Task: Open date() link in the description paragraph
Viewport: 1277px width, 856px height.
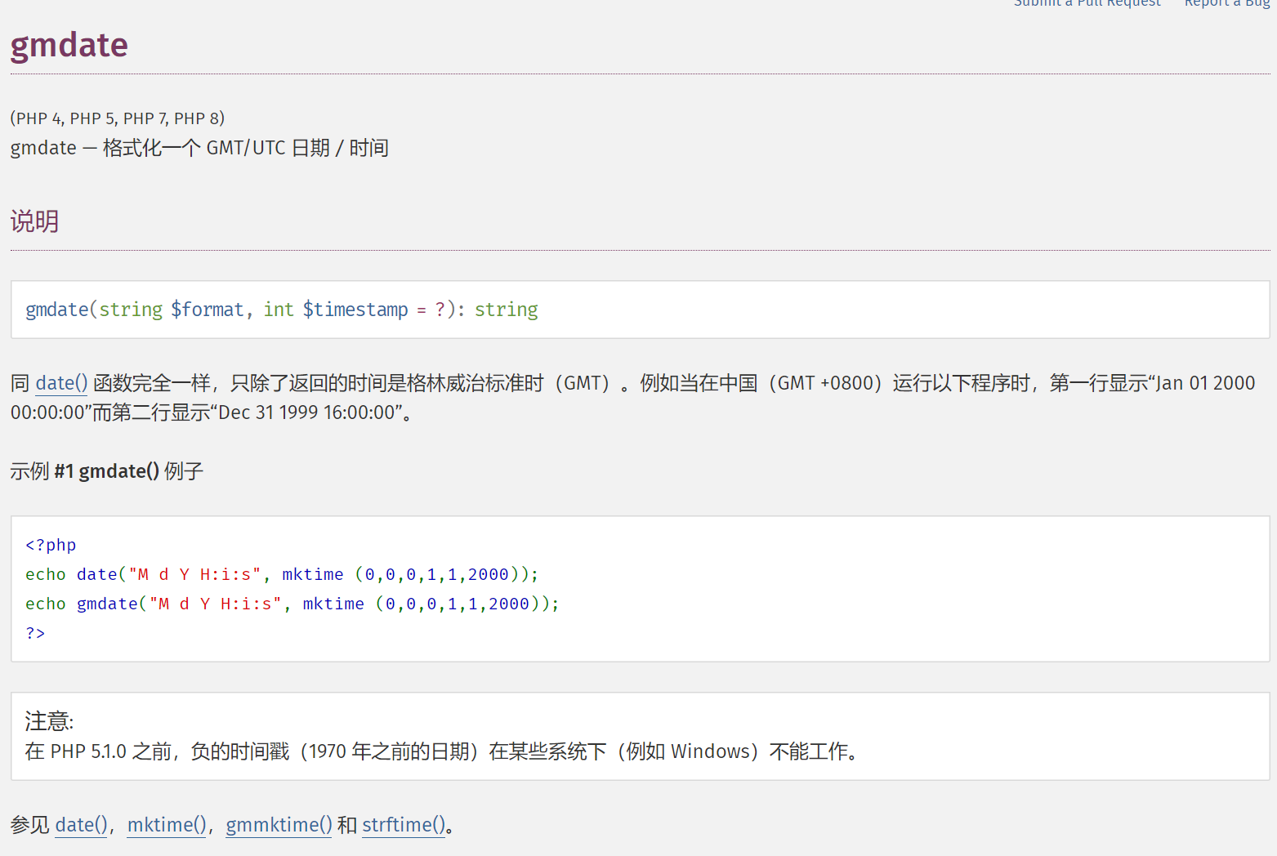Action: (61, 383)
